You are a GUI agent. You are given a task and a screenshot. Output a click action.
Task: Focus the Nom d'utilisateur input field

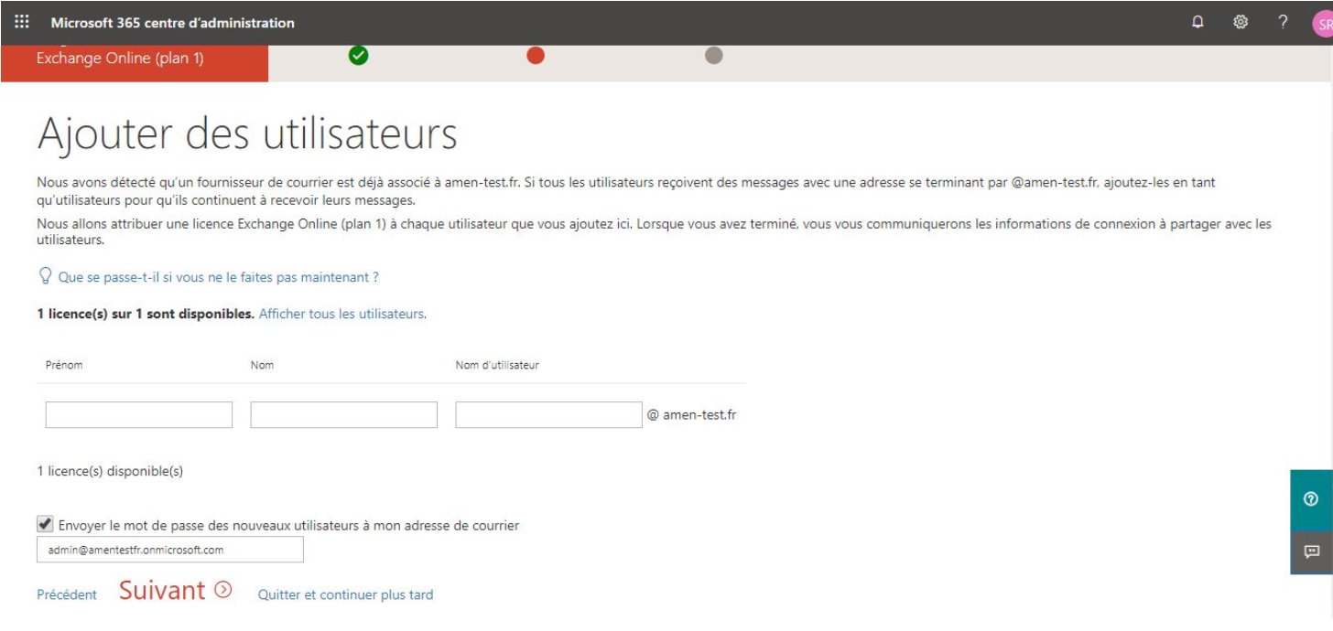click(x=549, y=415)
